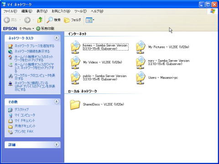
Task: Click the 'SharedDocs - VL20E' label
Action: [x=104, y=104]
